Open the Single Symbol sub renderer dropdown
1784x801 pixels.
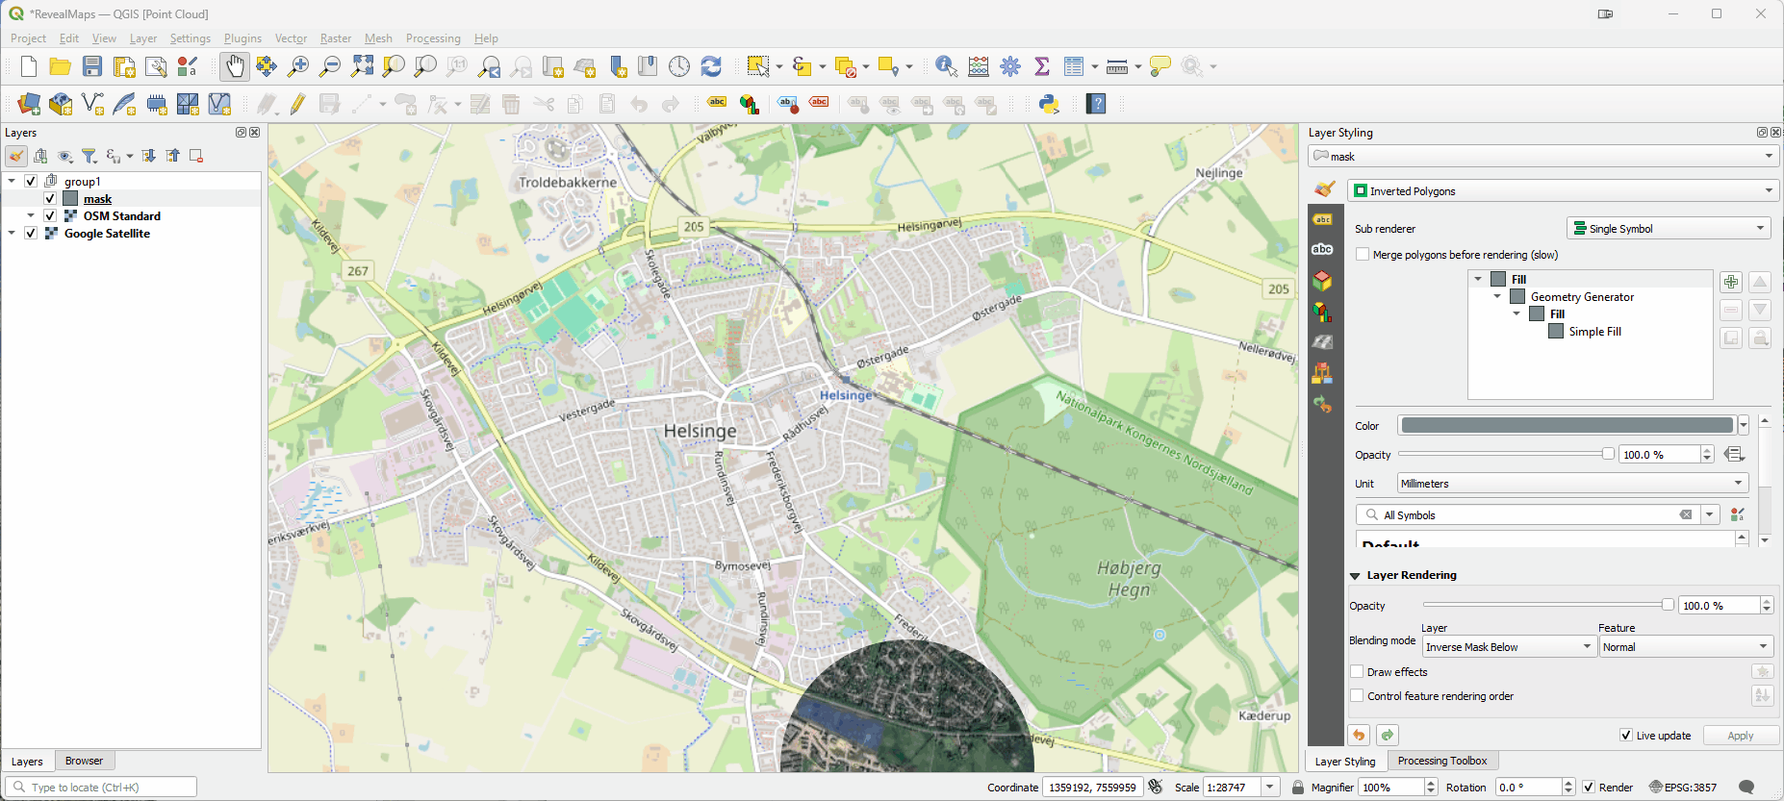coord(1669,228)
